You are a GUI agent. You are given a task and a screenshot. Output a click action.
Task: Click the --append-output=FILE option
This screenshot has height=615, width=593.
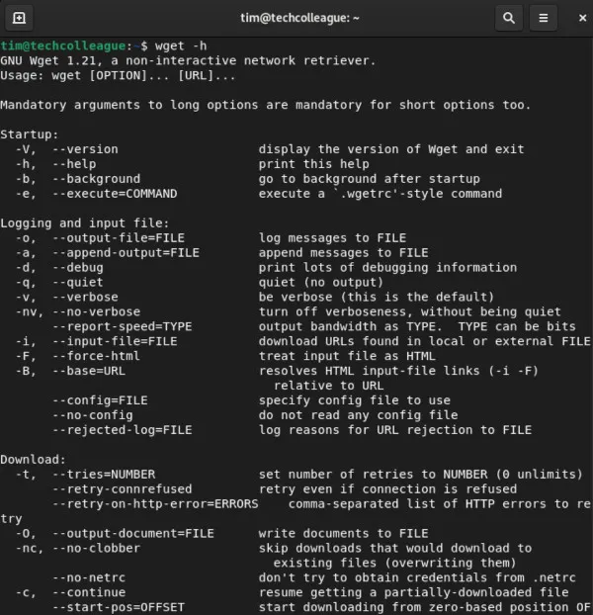pyautogui.click(x=126, y=252)
